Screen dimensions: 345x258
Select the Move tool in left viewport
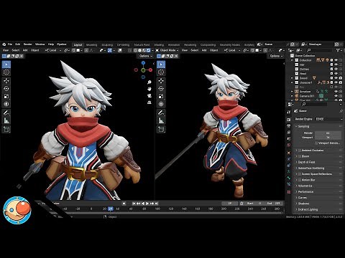click(6, 81)
